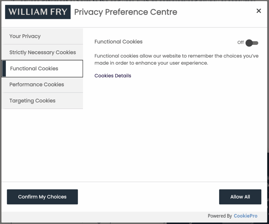Select the Your Privacy section

pos(25,36)
